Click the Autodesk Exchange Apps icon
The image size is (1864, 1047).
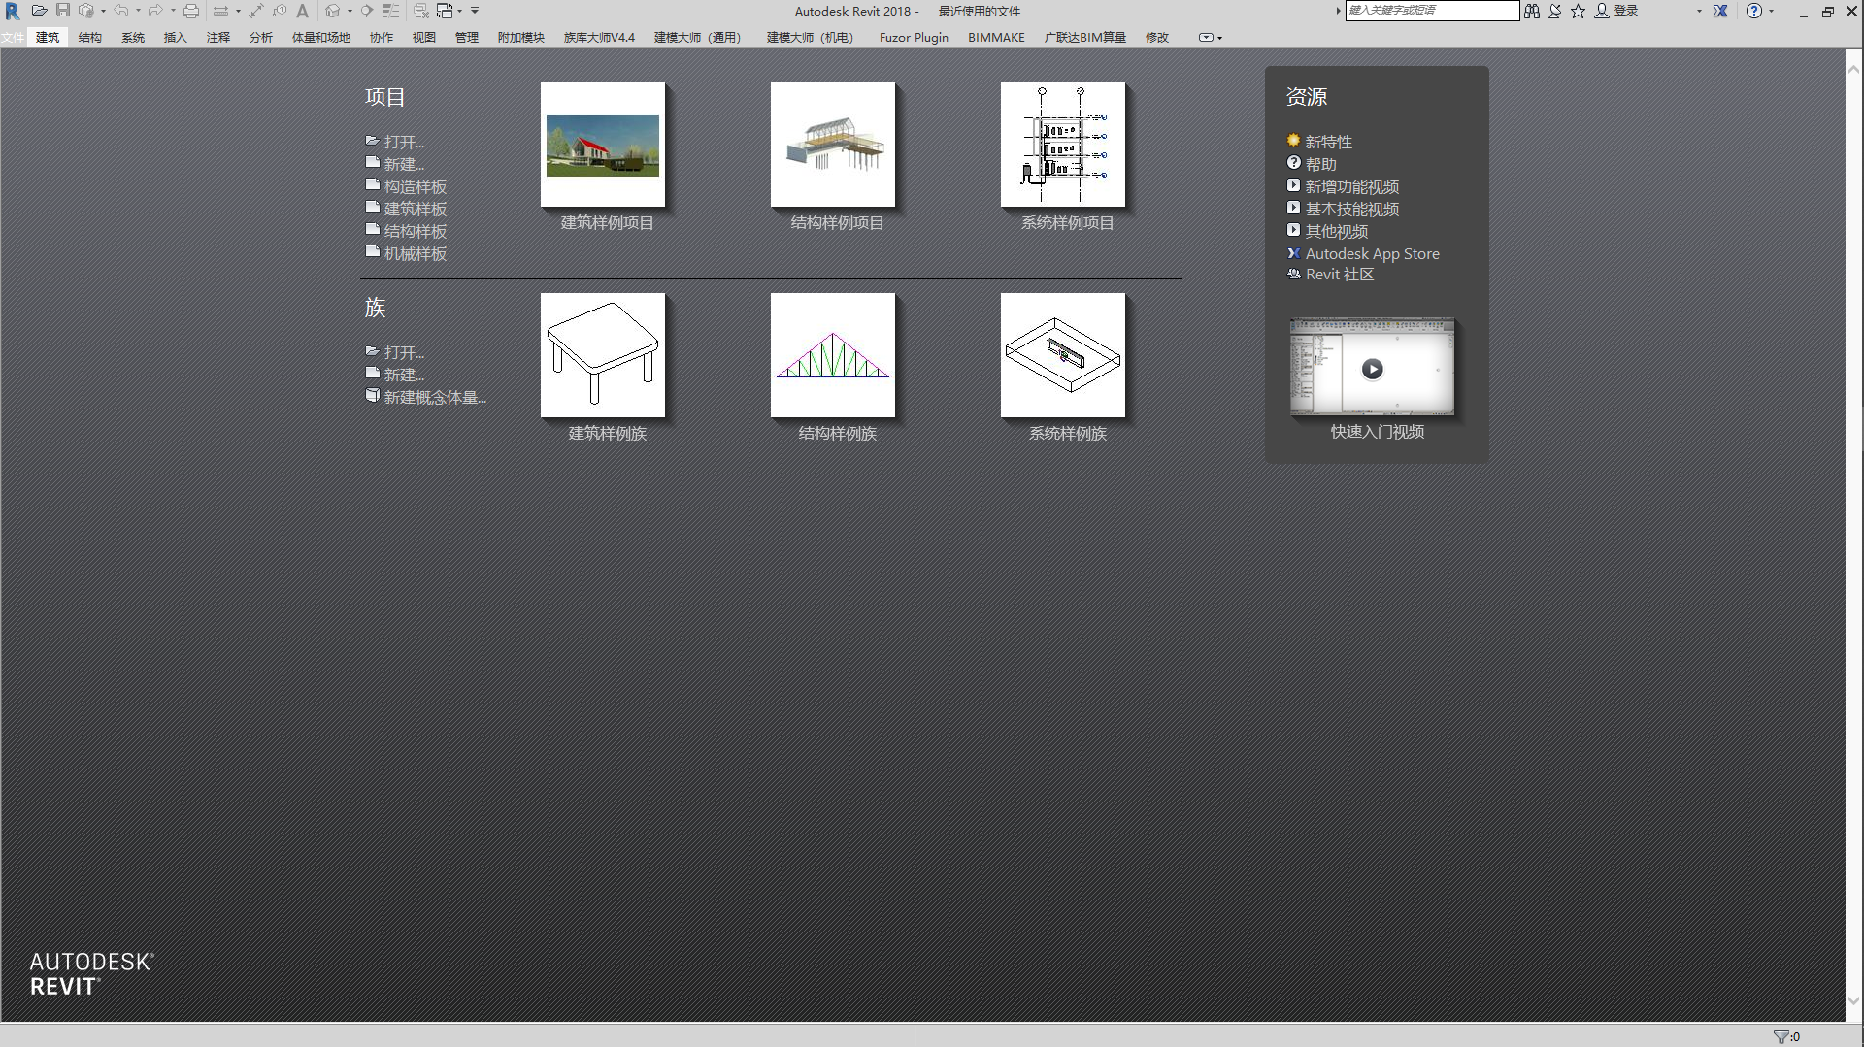coord(1720,11)
